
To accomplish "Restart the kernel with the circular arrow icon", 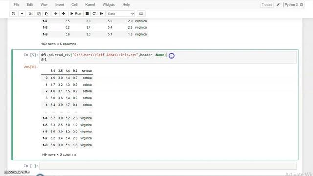I will pyautogui.click(x=94, y=14).
